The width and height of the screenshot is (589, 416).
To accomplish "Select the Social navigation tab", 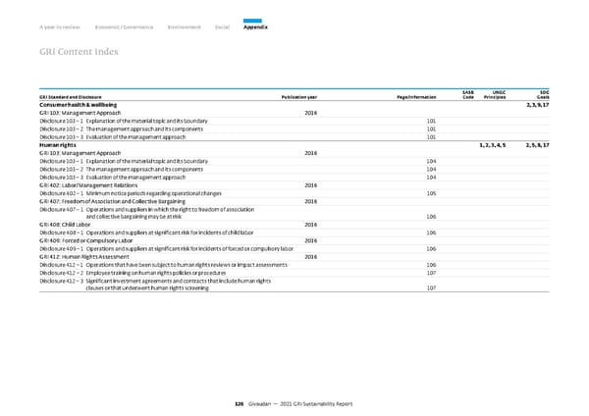I will tap(224, 26).
